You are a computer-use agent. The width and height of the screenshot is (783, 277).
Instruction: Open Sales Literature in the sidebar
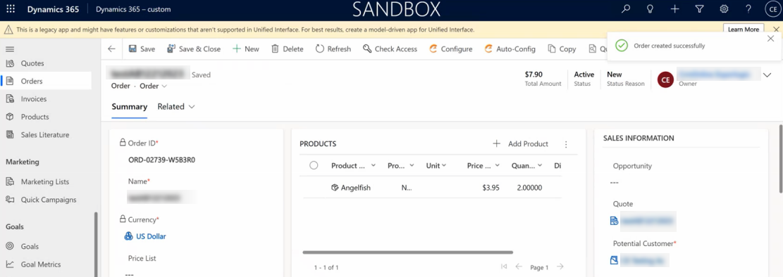pos(46,135)
